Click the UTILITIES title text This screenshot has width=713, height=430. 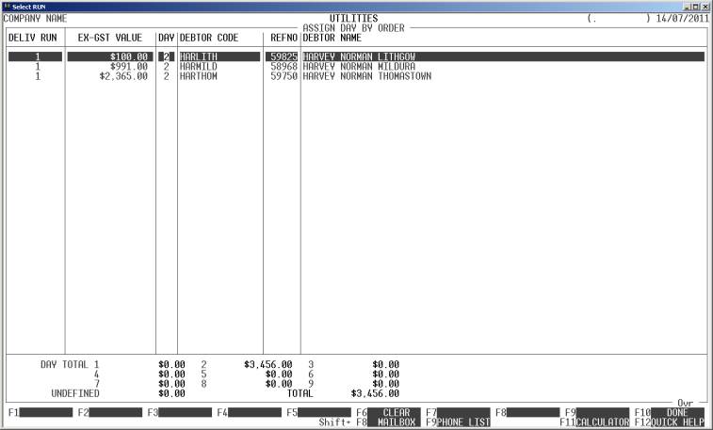pos(354,18)
